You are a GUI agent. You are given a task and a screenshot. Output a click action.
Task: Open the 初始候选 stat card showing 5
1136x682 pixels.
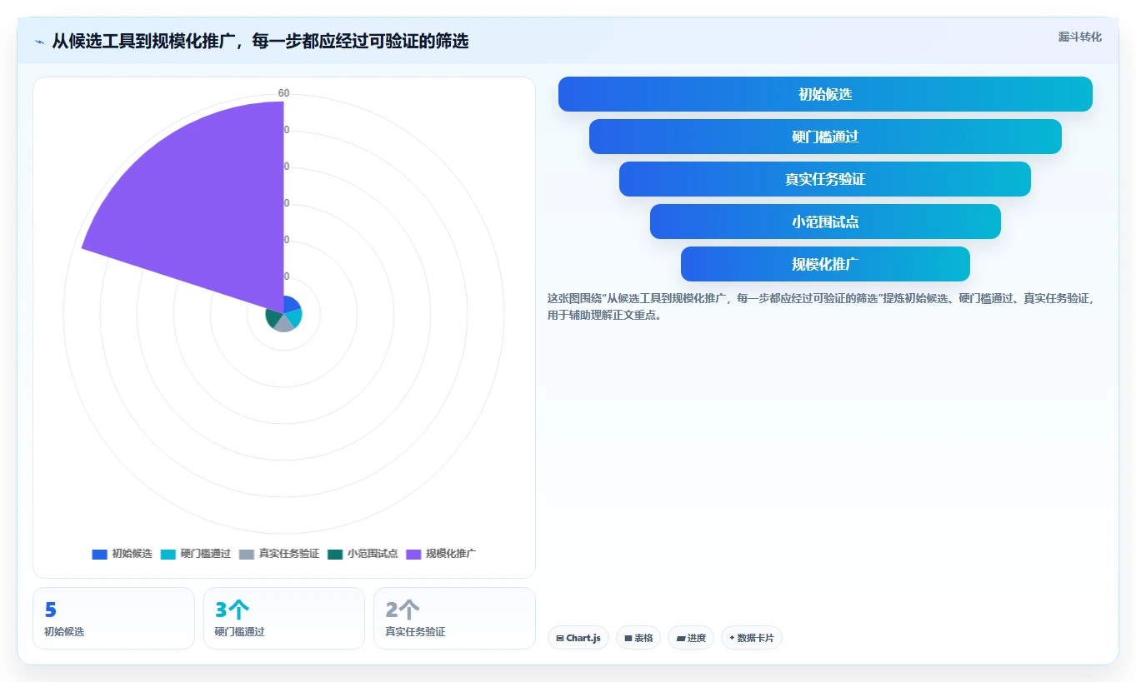click(113, 618)
